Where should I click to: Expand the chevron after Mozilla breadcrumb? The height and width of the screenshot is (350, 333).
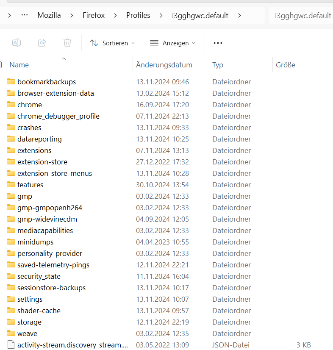point(72,15)
